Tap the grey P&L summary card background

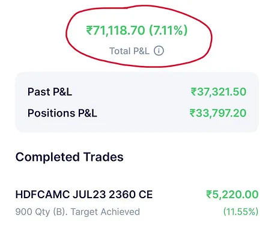[x=137, y=102]
